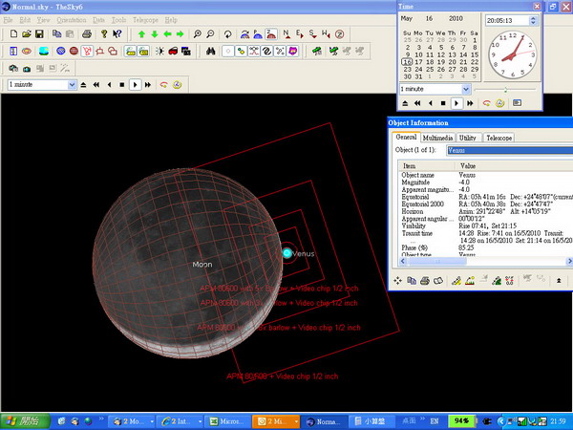
Task: Click the time rate slider in Time window
Action: [504, 89]
